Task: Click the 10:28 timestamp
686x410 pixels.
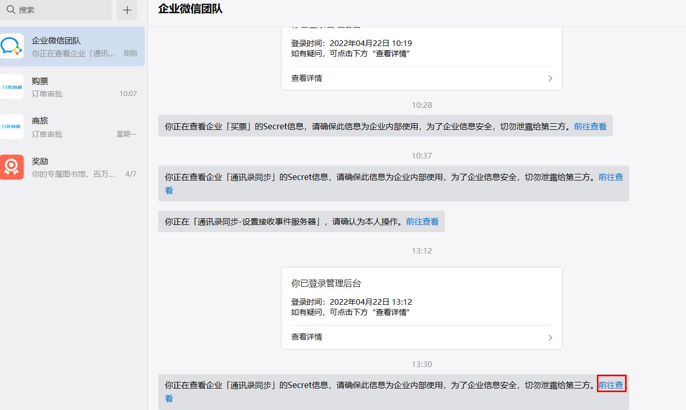Action: tap(422, 105)
